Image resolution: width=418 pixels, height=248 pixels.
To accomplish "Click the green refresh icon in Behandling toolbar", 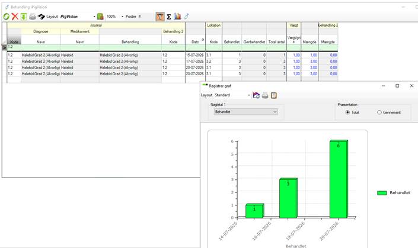I will coord(6,17).
